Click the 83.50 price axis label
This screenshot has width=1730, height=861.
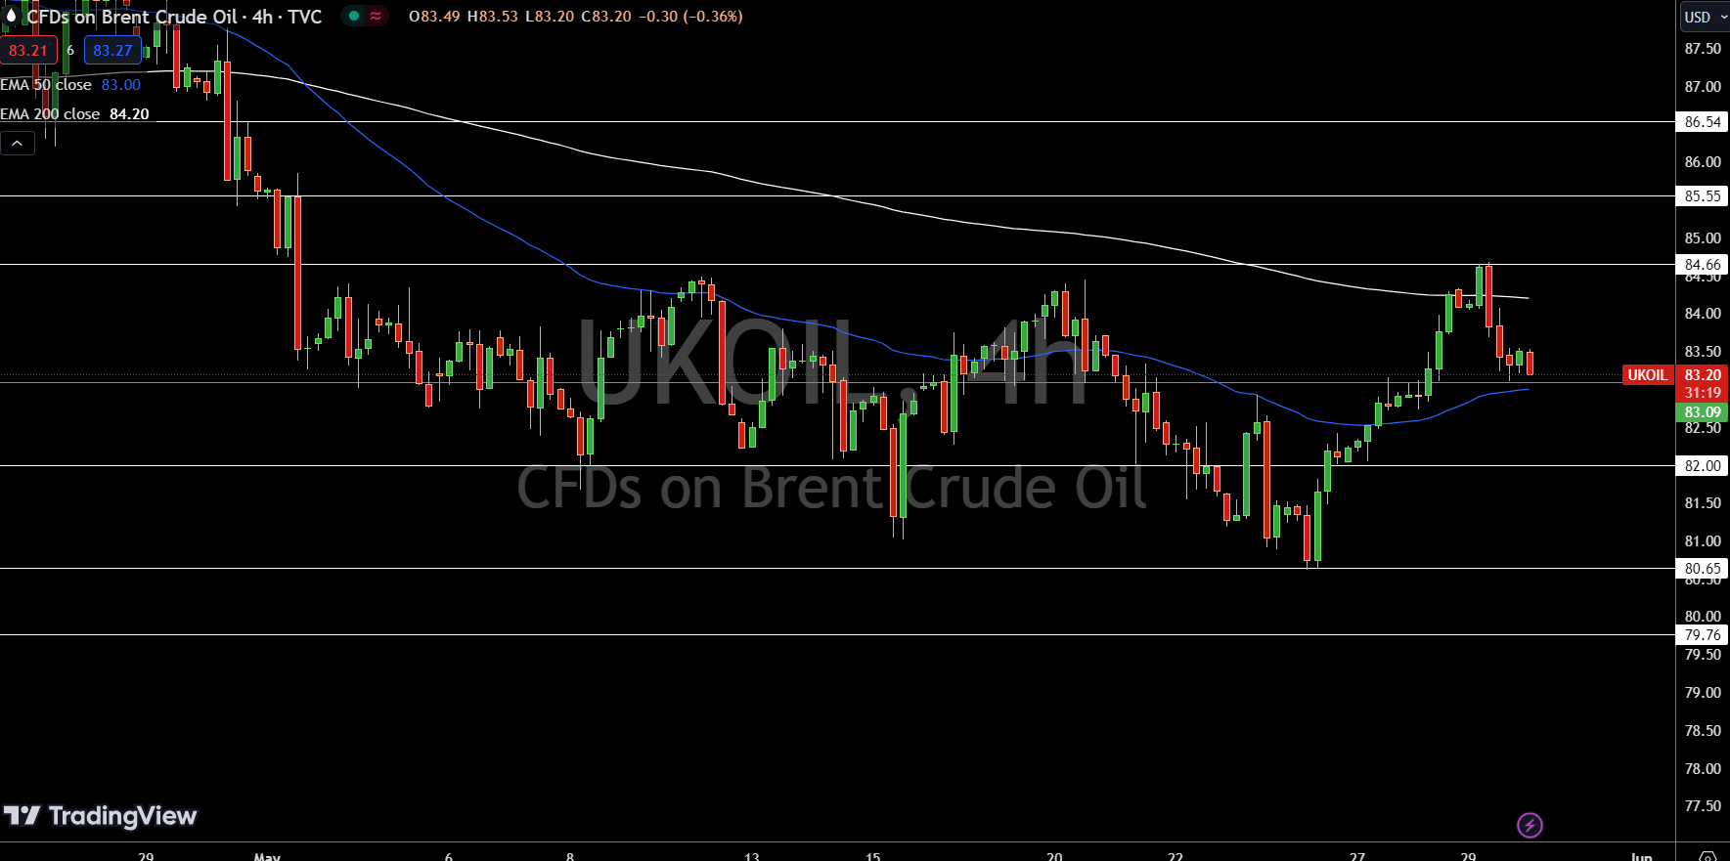click(1703, 352)
